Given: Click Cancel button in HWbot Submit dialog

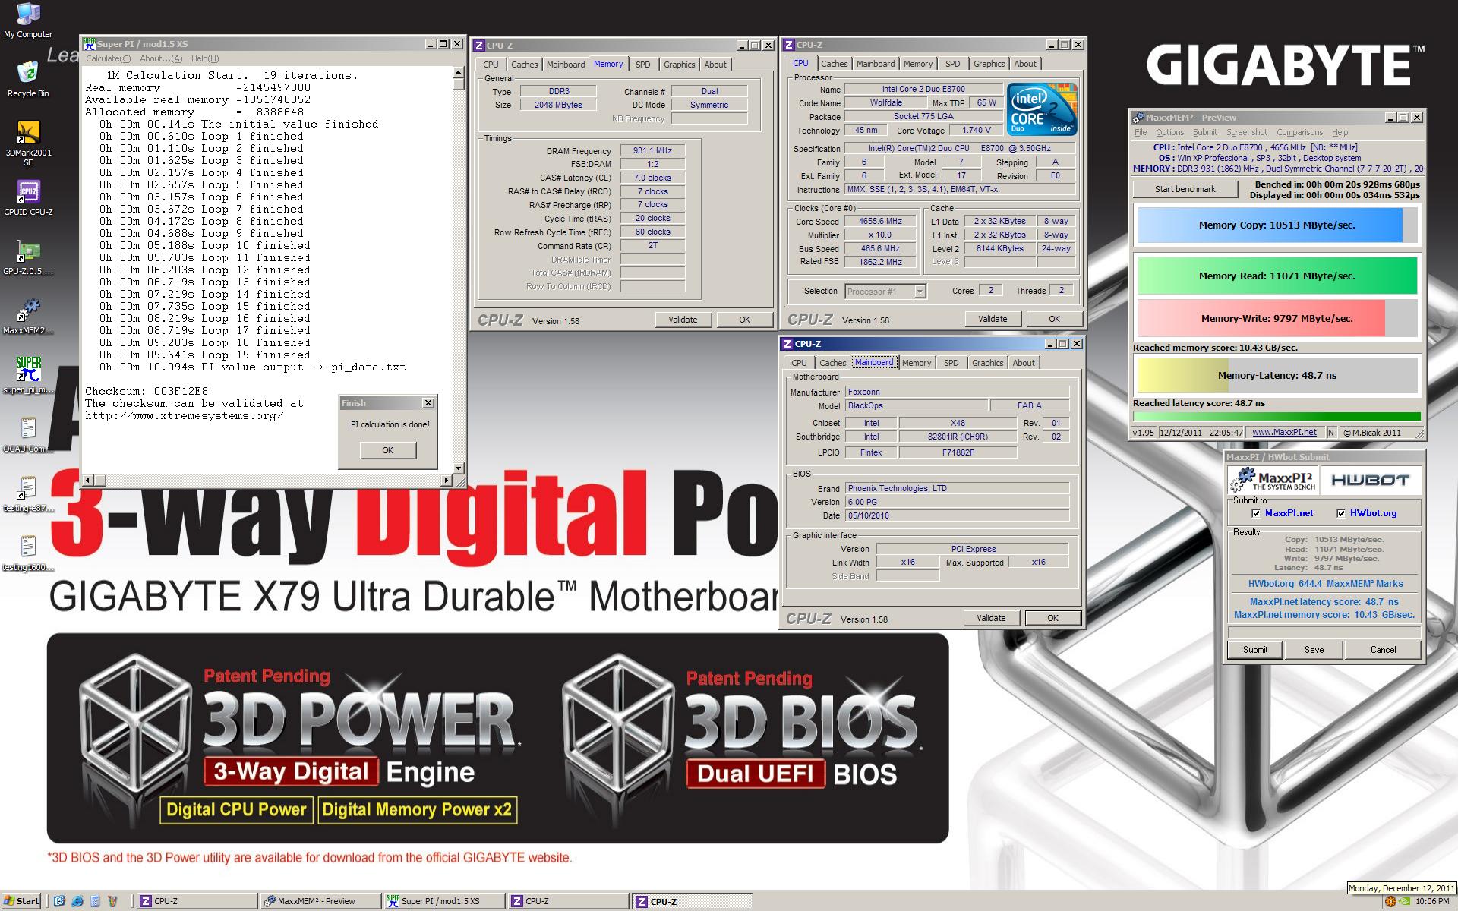Looking at the screenshot, I should pyautogui.click(x=1383, y=650).
